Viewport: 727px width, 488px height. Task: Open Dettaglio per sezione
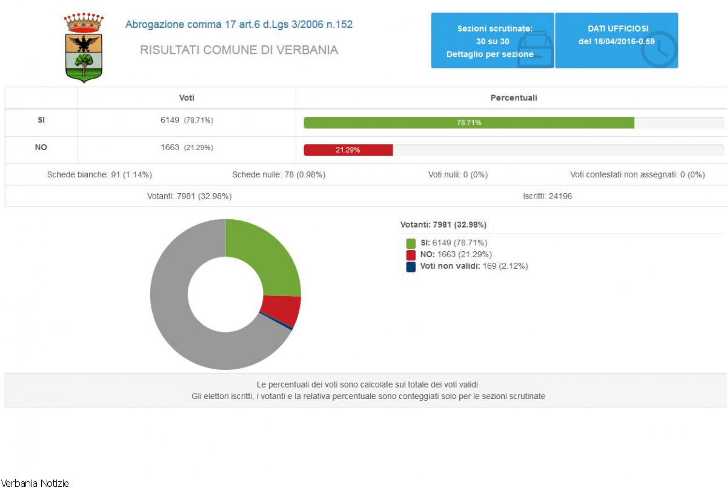(490, 54)
